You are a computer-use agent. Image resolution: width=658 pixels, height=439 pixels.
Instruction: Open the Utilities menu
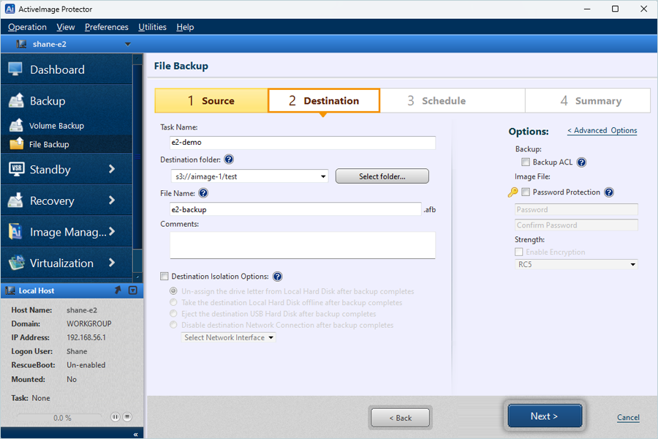152,27
